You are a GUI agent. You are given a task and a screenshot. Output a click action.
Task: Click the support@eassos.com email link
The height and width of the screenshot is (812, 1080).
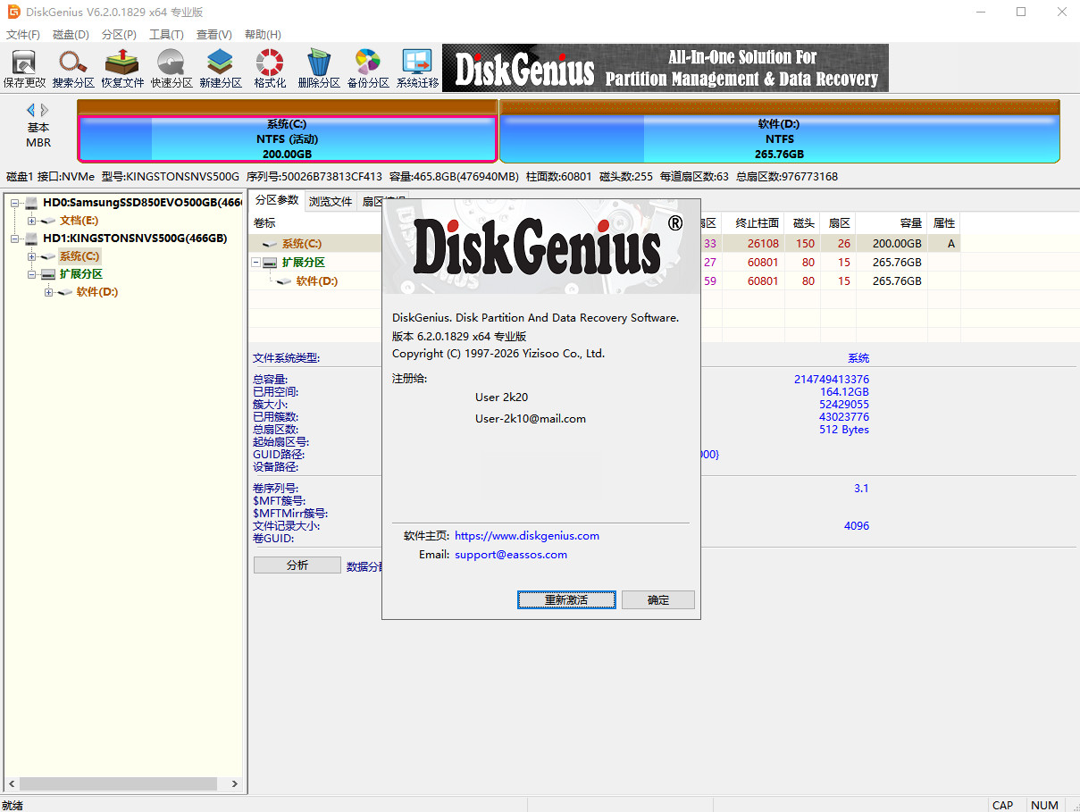point(511,555)
